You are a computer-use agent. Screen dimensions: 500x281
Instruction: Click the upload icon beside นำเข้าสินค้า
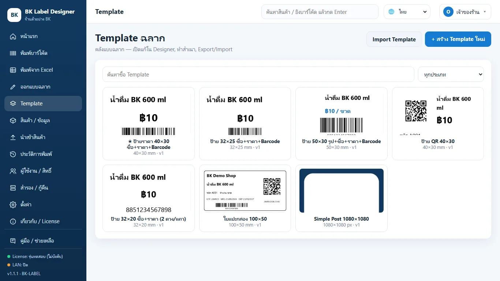(13, 137)
